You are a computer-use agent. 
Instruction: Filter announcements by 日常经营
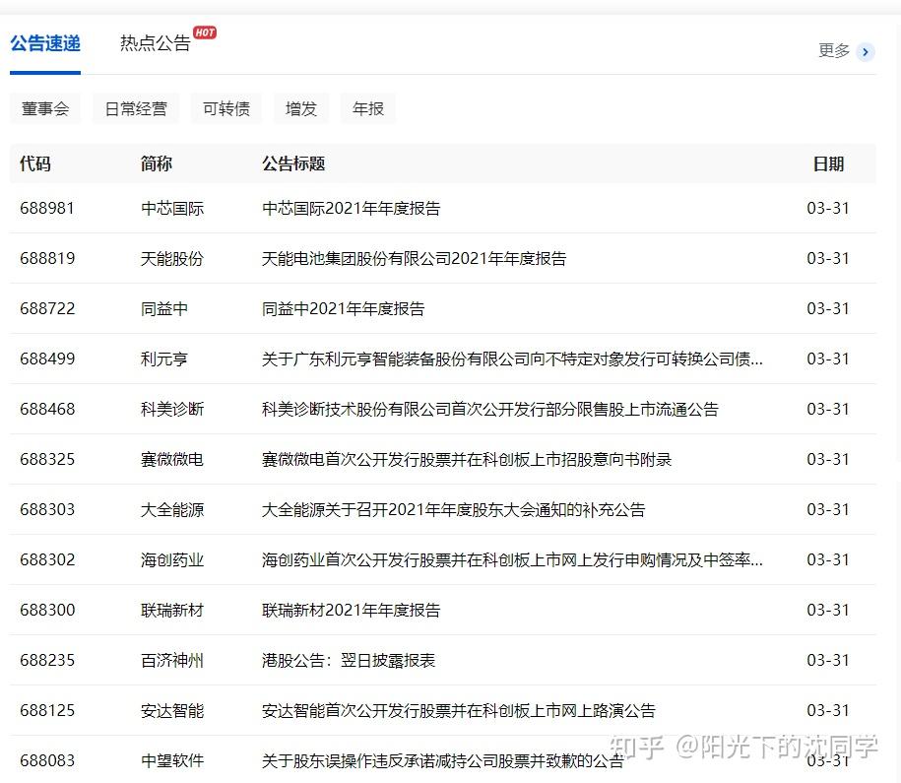(x=136, y=108)
